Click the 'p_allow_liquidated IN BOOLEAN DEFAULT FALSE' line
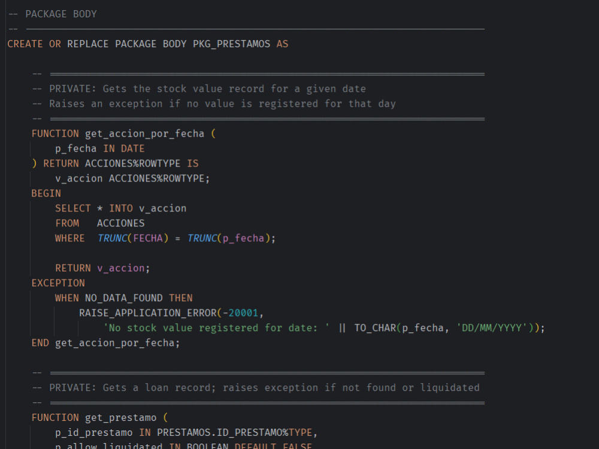This screenshot has width=599, height=449. click(x=183, y=445)
